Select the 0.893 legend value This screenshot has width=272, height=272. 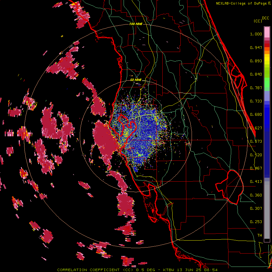pyautogui.click(x=256, y=61)
